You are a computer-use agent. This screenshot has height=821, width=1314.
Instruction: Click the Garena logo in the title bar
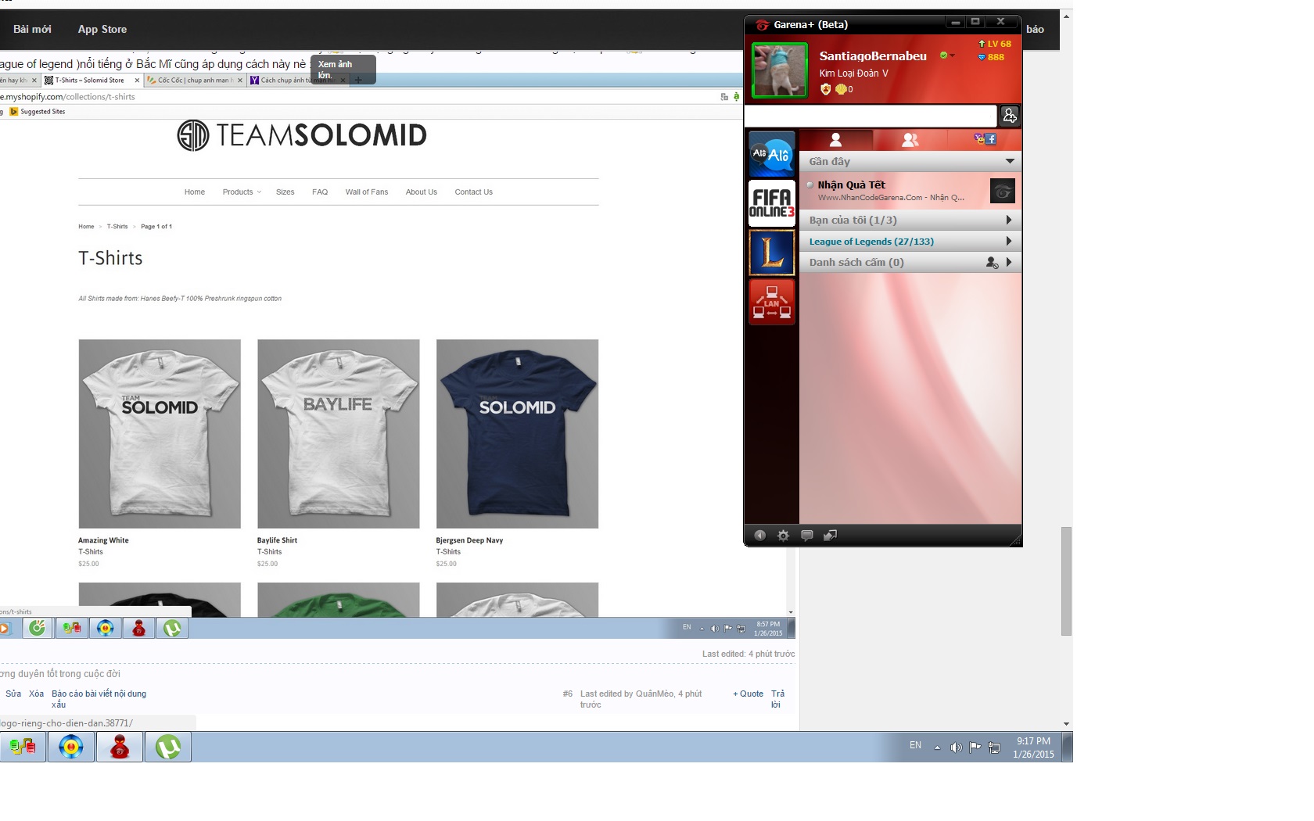[762, 25]
